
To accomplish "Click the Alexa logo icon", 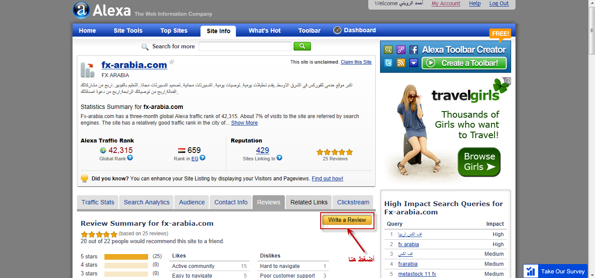I will tap(81, 10).
